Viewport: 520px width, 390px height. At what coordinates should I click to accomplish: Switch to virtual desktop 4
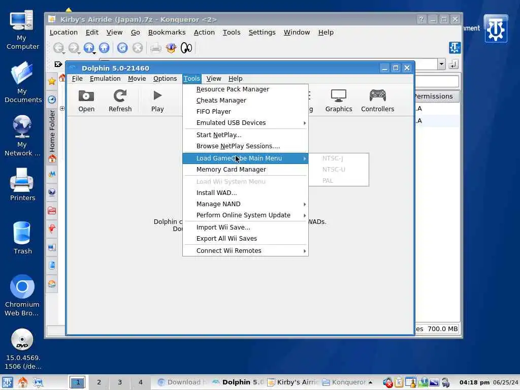click(x=141, y=382)
